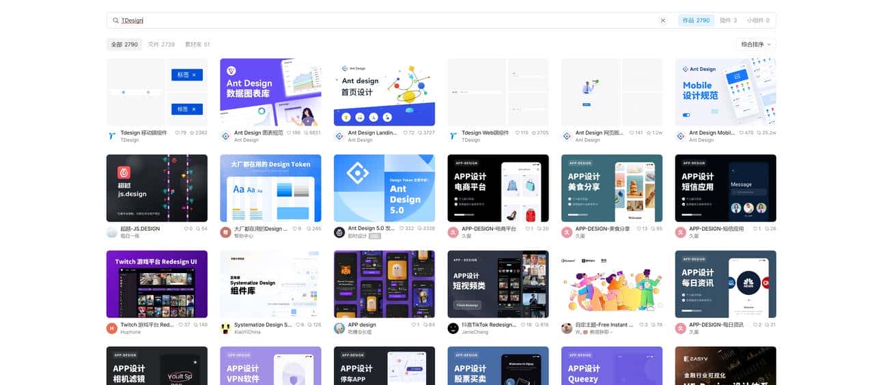The width and height of the screenshot is (874, 385).
Task: Like the Ant Design Mobile card
Action: 746,132
